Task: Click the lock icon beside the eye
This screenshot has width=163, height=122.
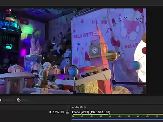Action: click(67, 112)
